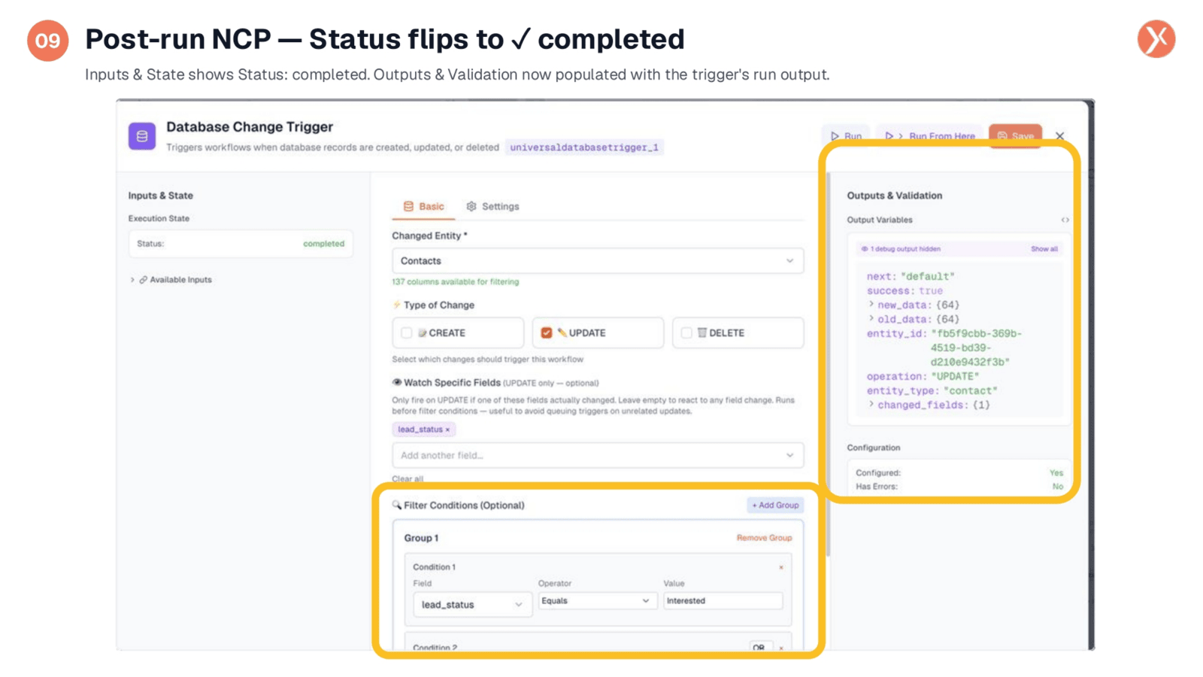Expand the changed_fields output node
1203x677 pixels.
(x=871, y=405)
